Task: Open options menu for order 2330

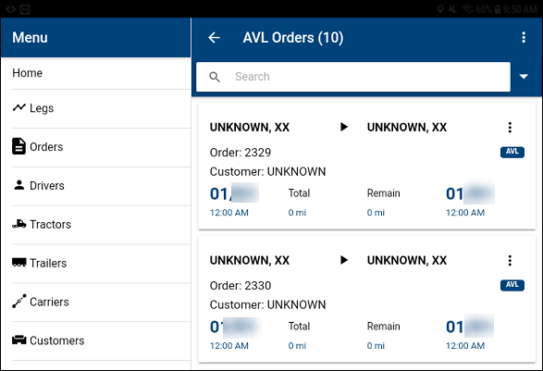Action: 510,261
